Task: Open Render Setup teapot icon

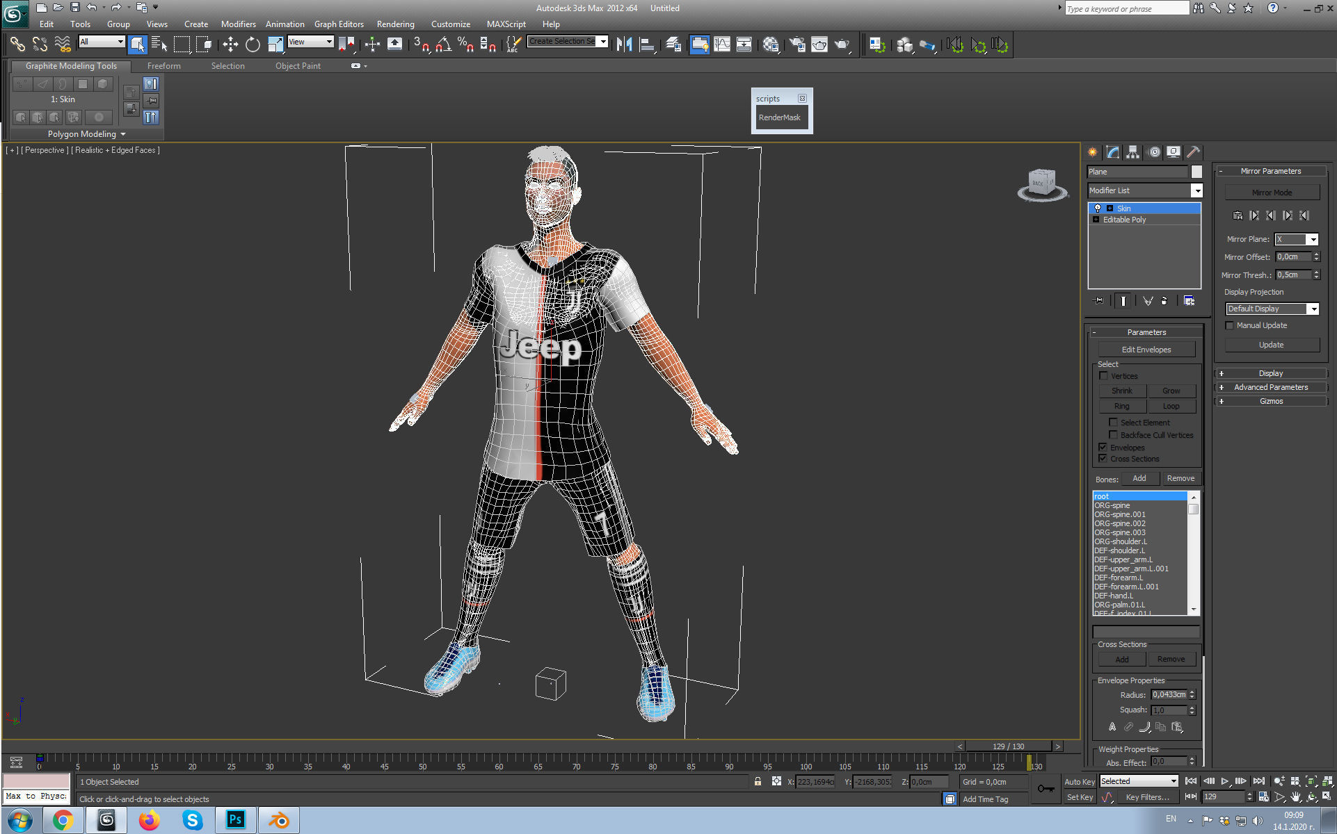Action: coord(797,44)
